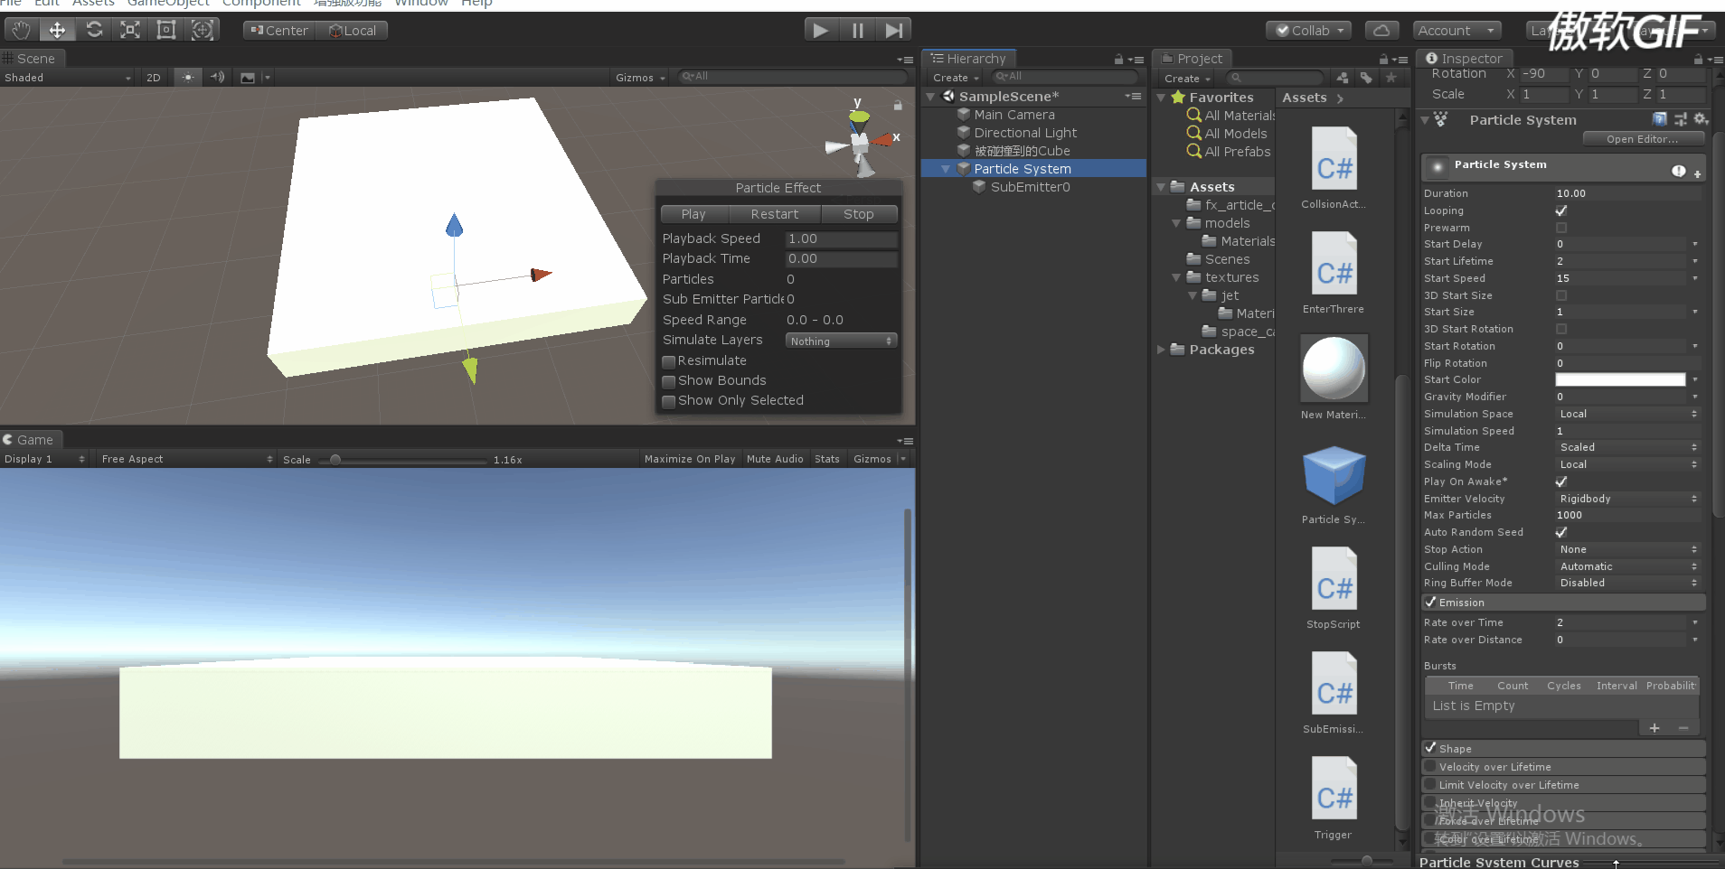Collapse the SampleScene tree
Image resolution: width=1725 pixels, height=869 pixels.
tap(931, 97)
